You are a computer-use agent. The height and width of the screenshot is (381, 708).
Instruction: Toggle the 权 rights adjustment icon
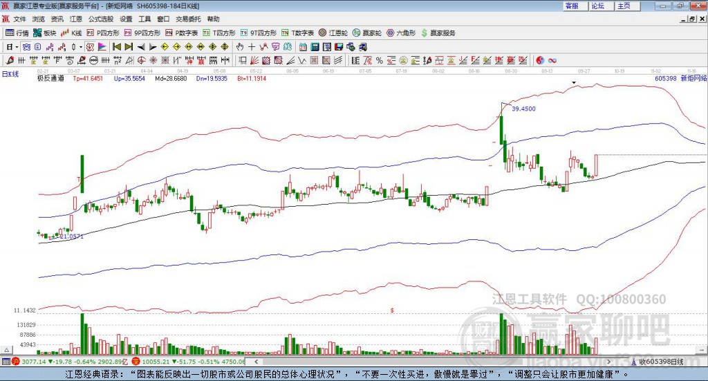pyautogui.click(x=91, y=47)
